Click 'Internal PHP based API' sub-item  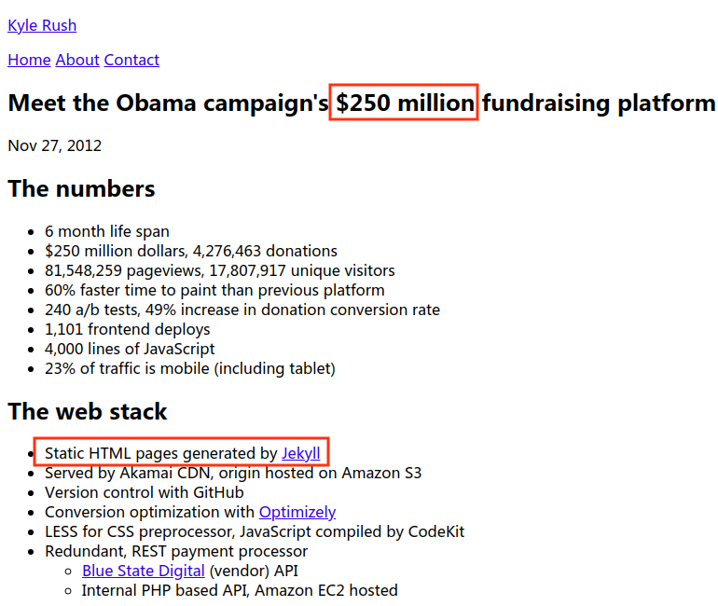[x=240, y=590]
